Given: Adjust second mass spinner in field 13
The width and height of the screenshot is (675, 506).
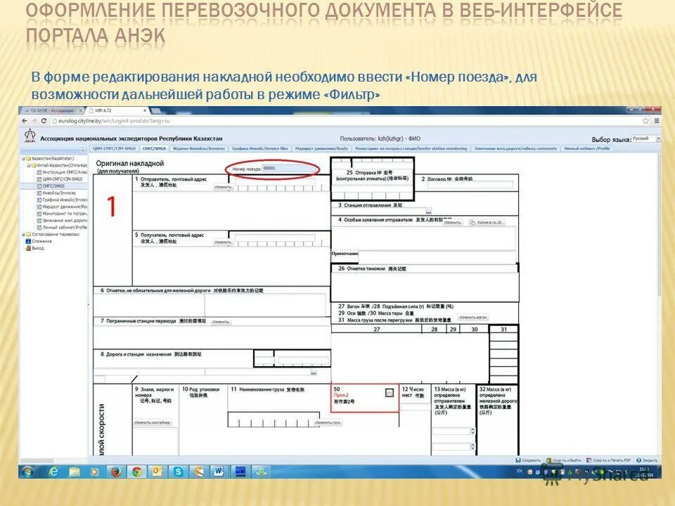Looking at the screenshot, I should click(x=472, y=447).
